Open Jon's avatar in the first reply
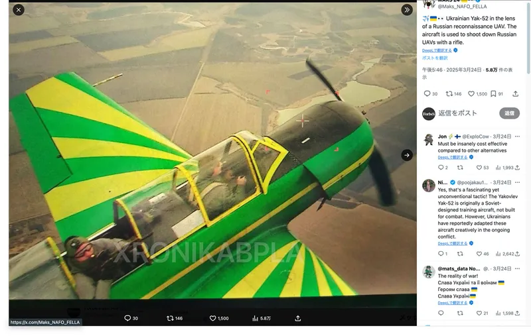The image size is (531, 336). coord(429,140)
